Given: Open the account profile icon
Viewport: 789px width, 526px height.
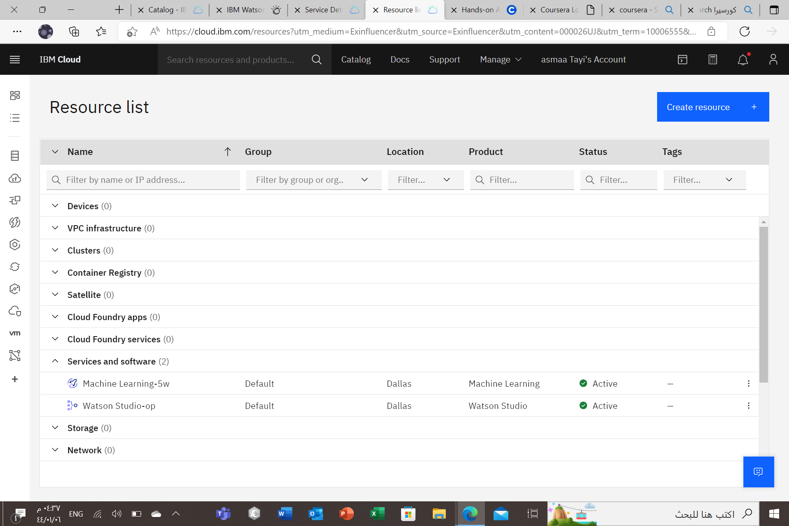Looking at the screenshot, I should coord(773,59).
